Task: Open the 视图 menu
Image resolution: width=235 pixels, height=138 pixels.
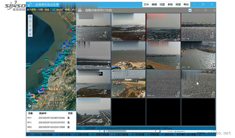Action: coord(162,5)
